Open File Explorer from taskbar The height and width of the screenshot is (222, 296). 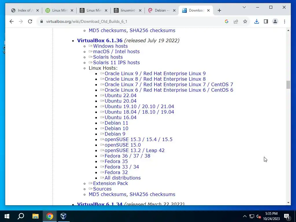[35, 216]
